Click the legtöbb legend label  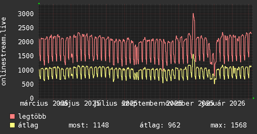(32, 117)
